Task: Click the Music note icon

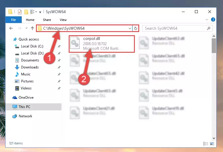Action: coord(17,74)
